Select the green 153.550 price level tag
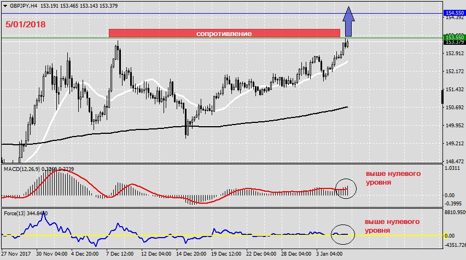 click(x=454, y=37)
